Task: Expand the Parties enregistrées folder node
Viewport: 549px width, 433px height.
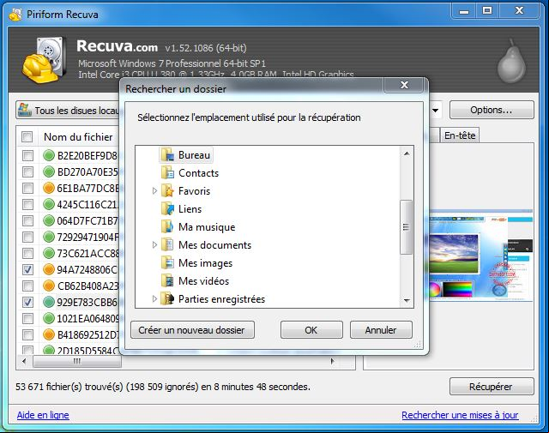Action: (x=154, y=299)
